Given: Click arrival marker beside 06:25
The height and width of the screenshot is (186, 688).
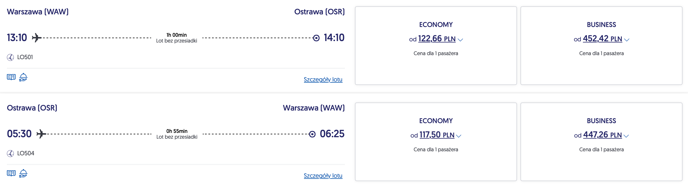Looking at the screenshot, I should pos(312,134).
